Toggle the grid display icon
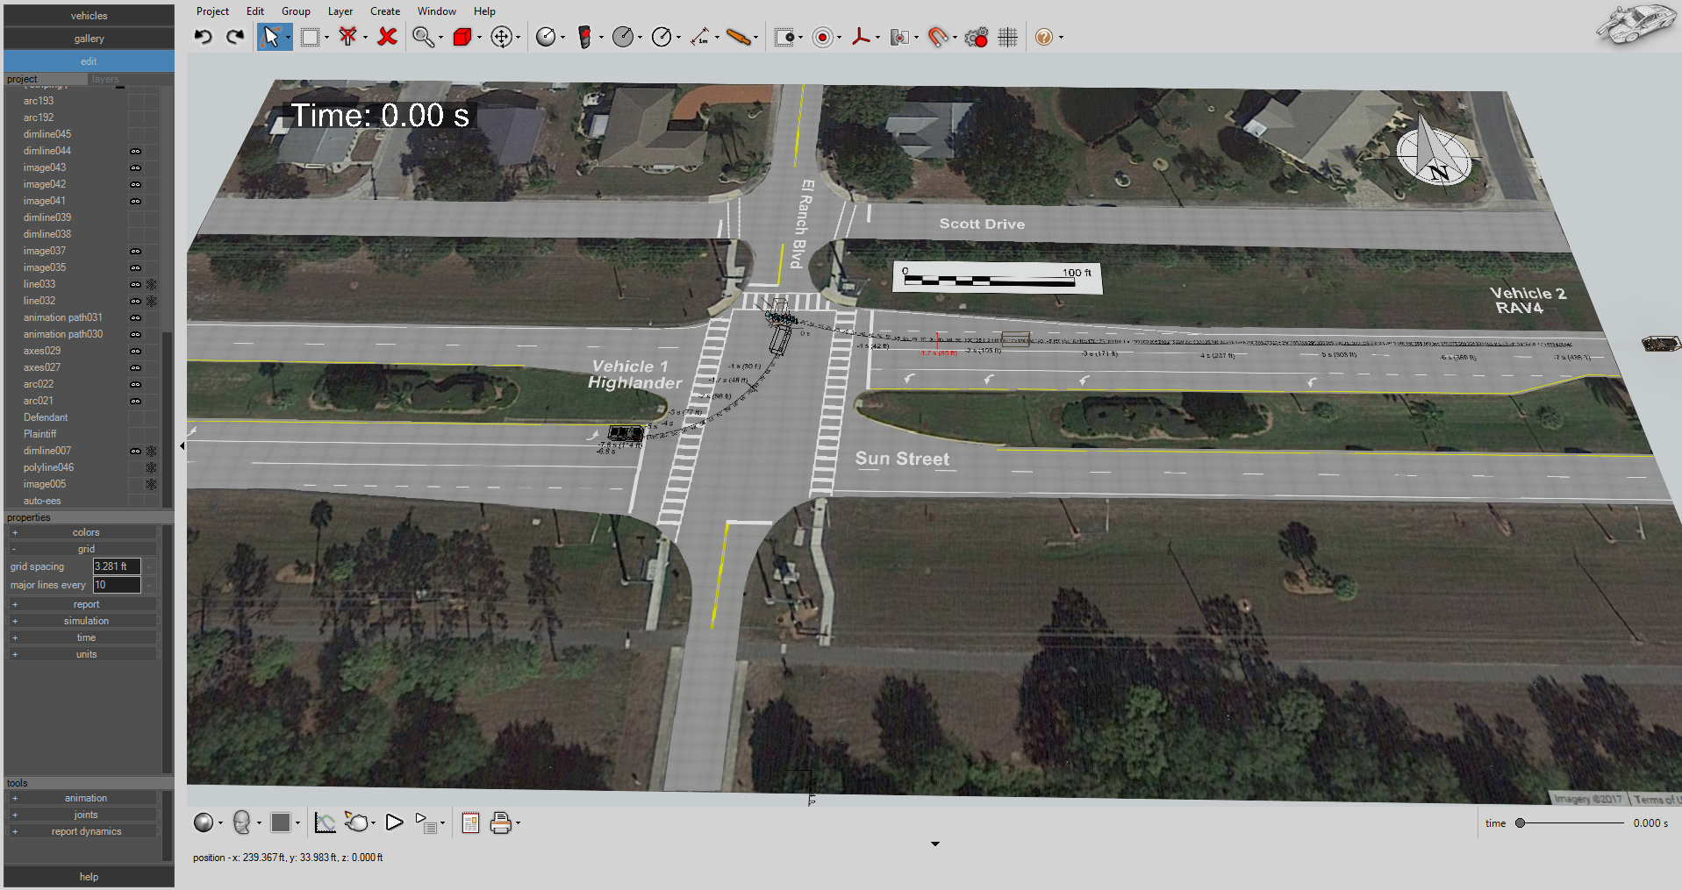The width and height of the screenshot is (1682, 890). (x=1007, y=37)
